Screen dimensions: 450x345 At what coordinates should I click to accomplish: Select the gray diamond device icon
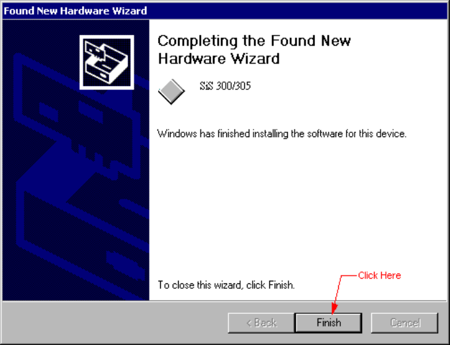pos(171,91)
